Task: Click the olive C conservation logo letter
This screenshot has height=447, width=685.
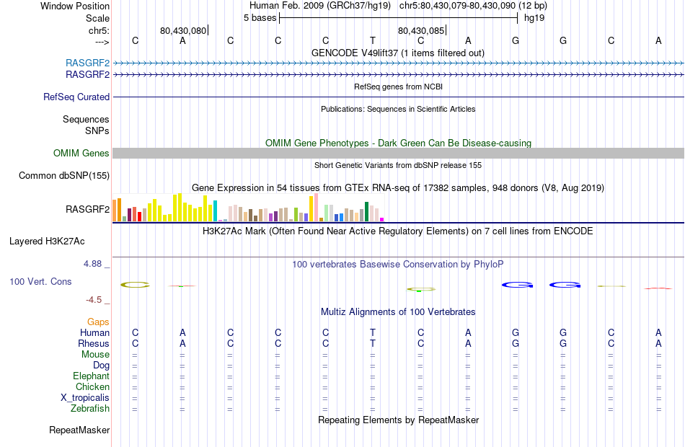Action: 135,285
